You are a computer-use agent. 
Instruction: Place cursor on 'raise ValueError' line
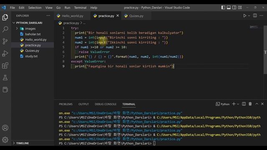click(x=94, y=52)
